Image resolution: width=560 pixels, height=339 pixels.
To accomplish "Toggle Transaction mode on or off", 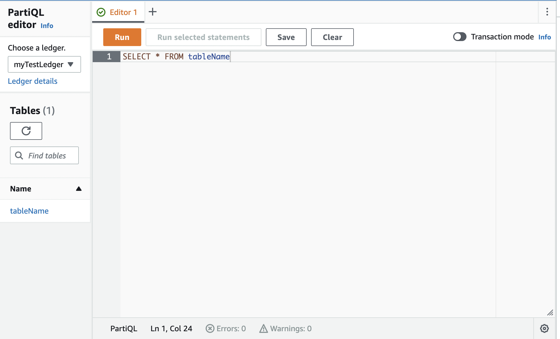I will [460, 37].
